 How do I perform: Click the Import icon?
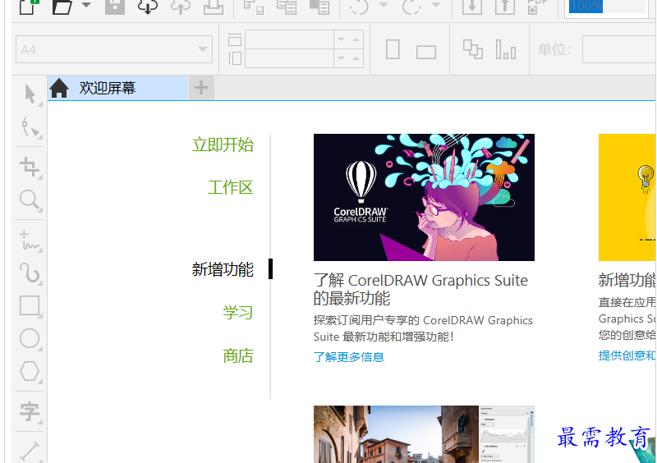pyautogui.click(x=472, y=7)
